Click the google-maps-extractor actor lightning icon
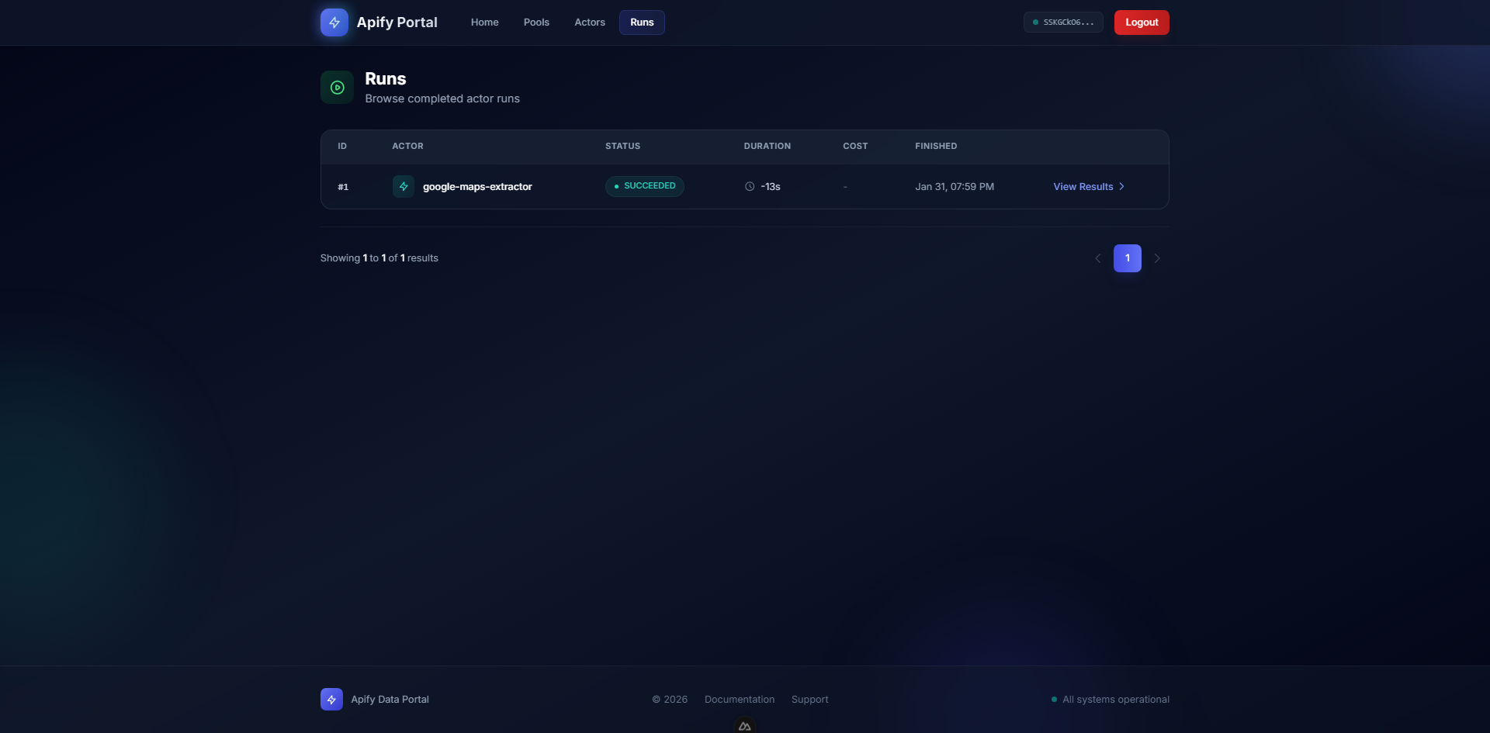This screenshot has width=1490, height=733. [403, 187]
